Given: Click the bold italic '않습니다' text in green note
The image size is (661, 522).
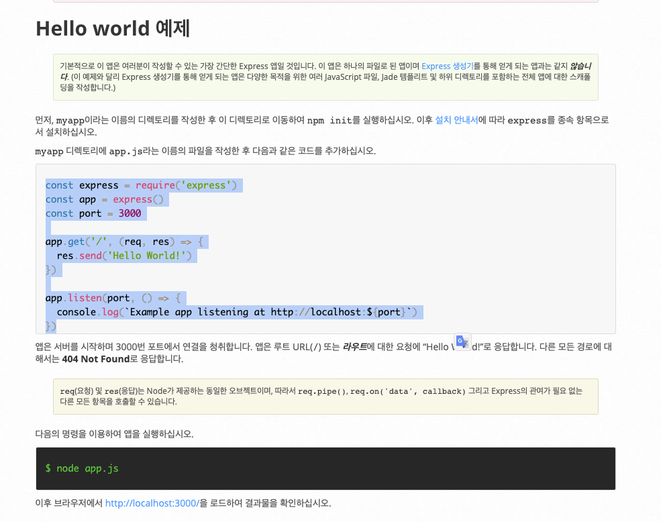Looking at the screenshot, I should 580,66.
